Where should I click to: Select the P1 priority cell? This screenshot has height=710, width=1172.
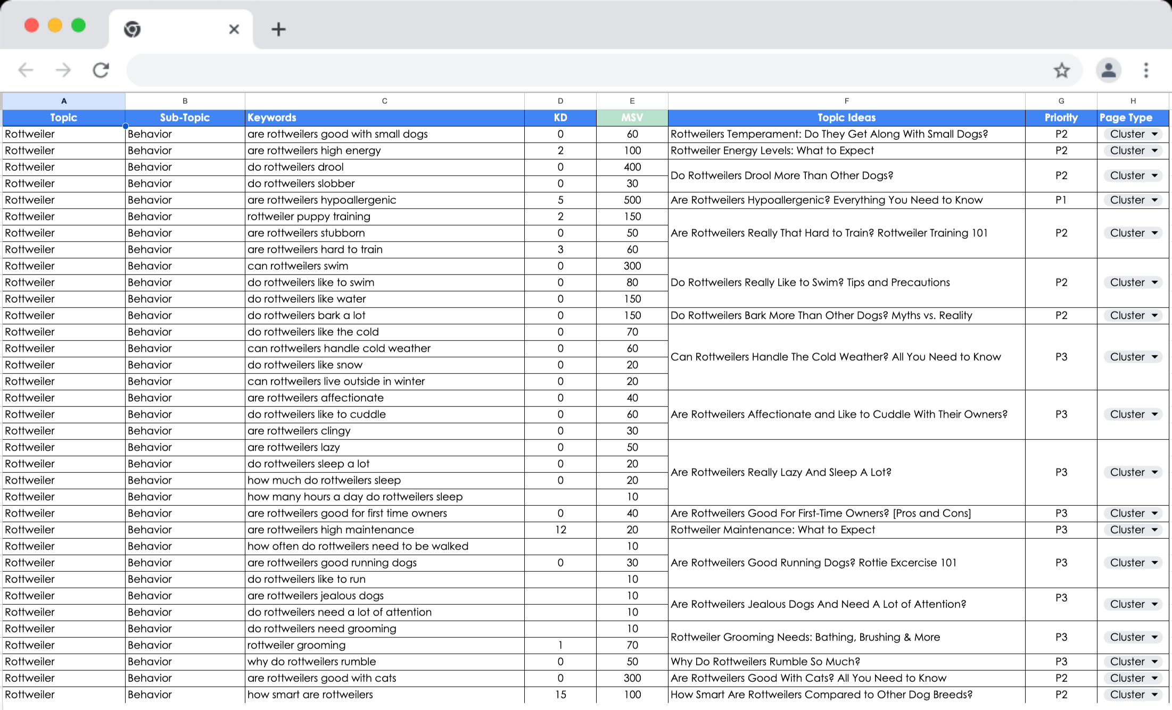pyautogui.click(x=1061, y=201)
